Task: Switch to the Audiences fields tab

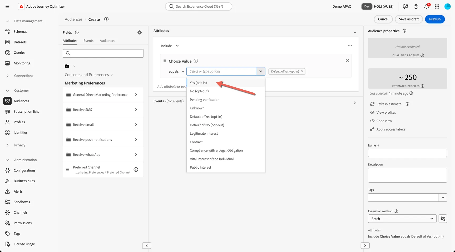Action: pos(107,41)
